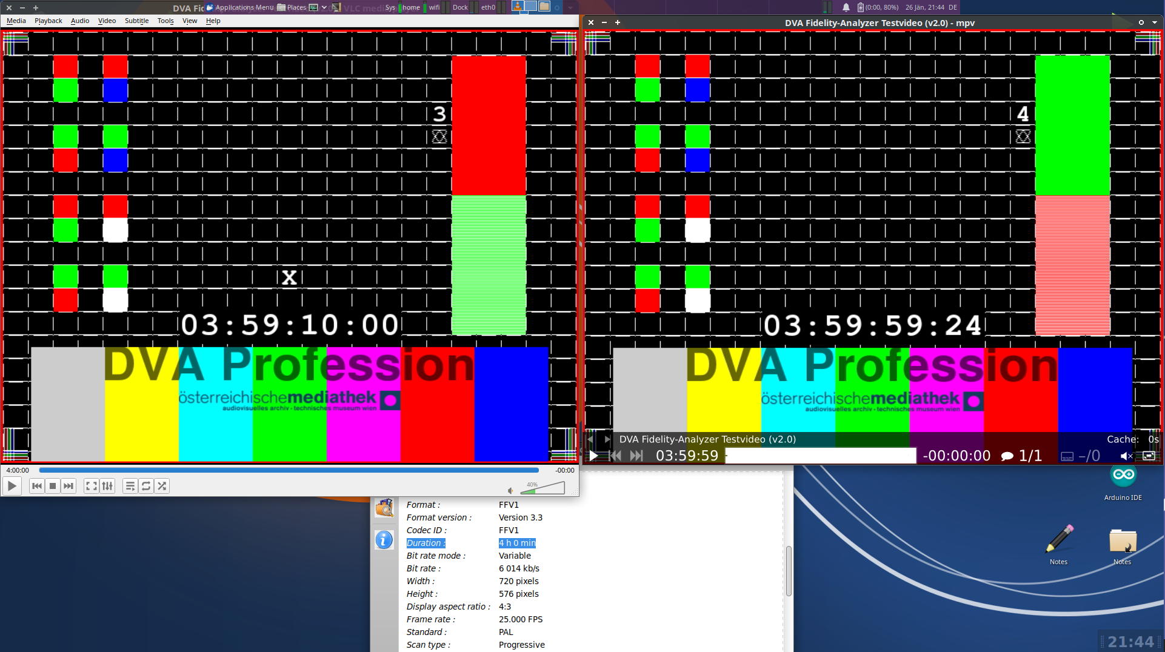Click the mpv play button
Screen dimensions: 1165x652
click(x=594, y=456)
